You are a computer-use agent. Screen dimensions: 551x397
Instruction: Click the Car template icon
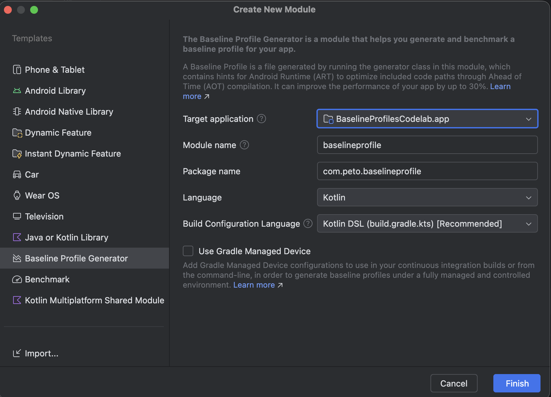pyautogui.click(x=17, y=175)
